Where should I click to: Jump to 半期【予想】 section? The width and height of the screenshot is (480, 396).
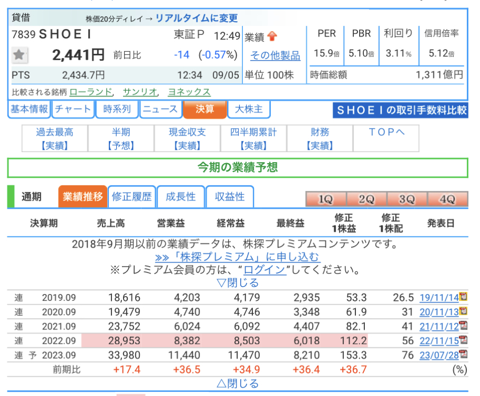pos(121,138)
